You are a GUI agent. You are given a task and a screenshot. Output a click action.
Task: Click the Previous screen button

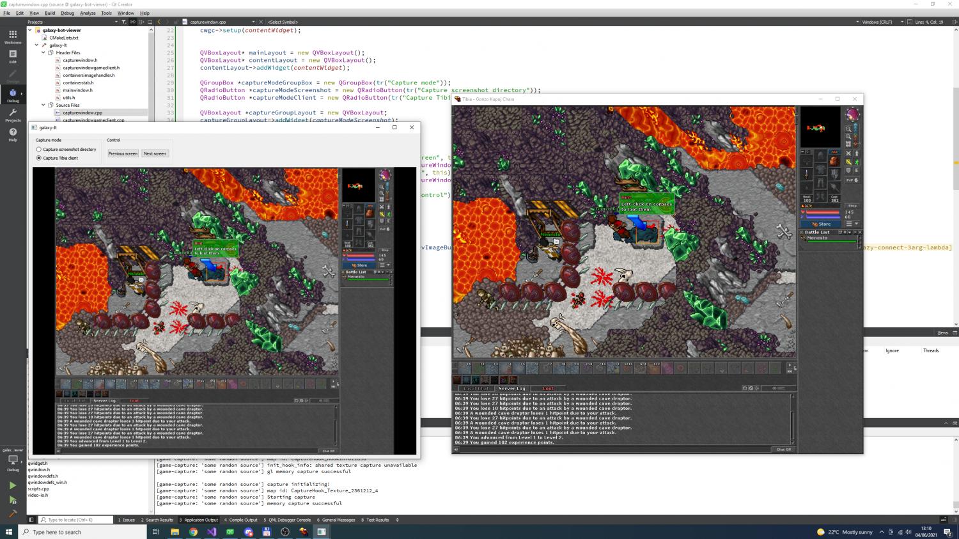[123, 153]
